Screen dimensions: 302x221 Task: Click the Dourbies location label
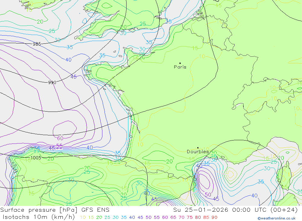click(198, 152)
